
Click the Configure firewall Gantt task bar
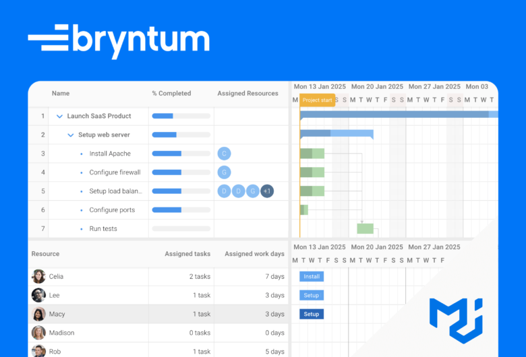coord(312,172)
